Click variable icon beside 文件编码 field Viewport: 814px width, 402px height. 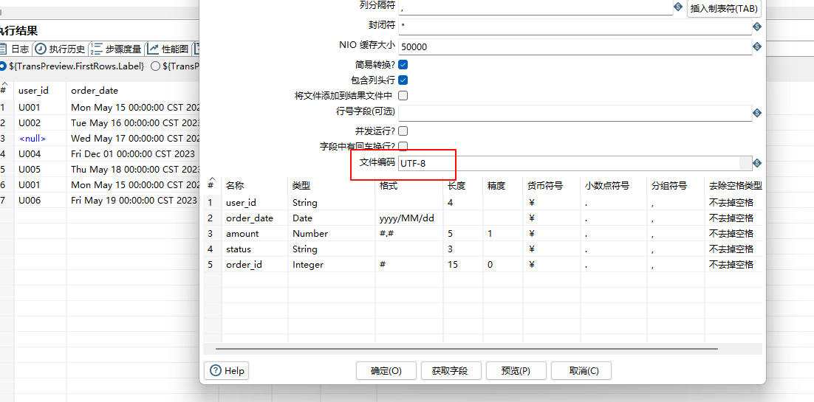pos(756,164)
